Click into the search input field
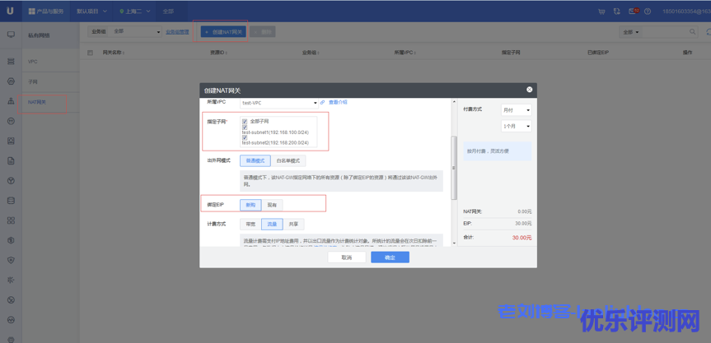 pyautogui.click(x=665, y=32)
